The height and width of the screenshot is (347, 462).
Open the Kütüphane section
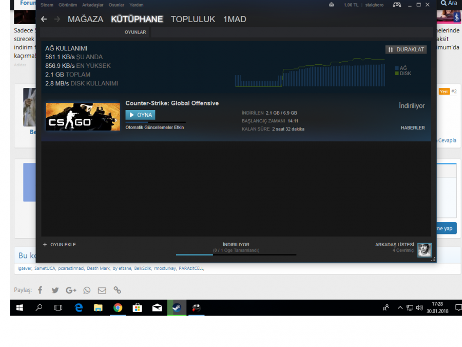pyautogui.click(x=137, y=19)
